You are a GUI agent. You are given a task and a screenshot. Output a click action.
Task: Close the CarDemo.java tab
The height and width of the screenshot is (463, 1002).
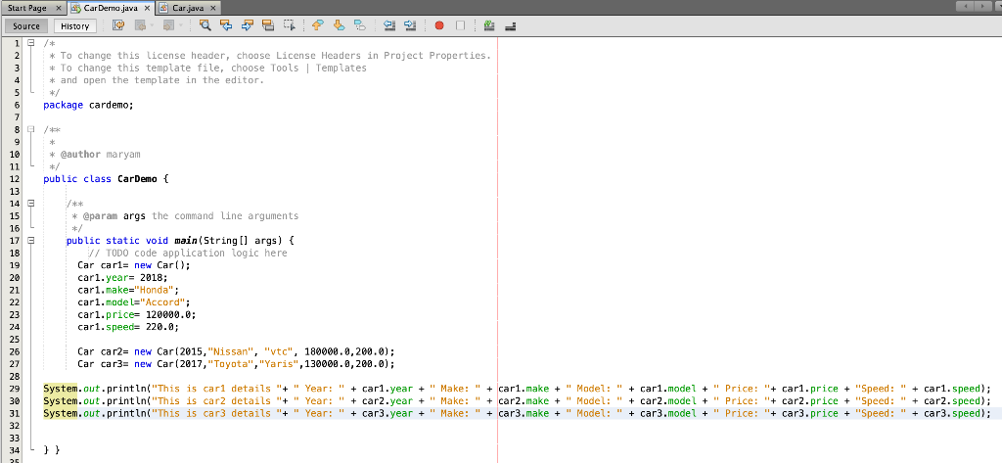(147, 8)
